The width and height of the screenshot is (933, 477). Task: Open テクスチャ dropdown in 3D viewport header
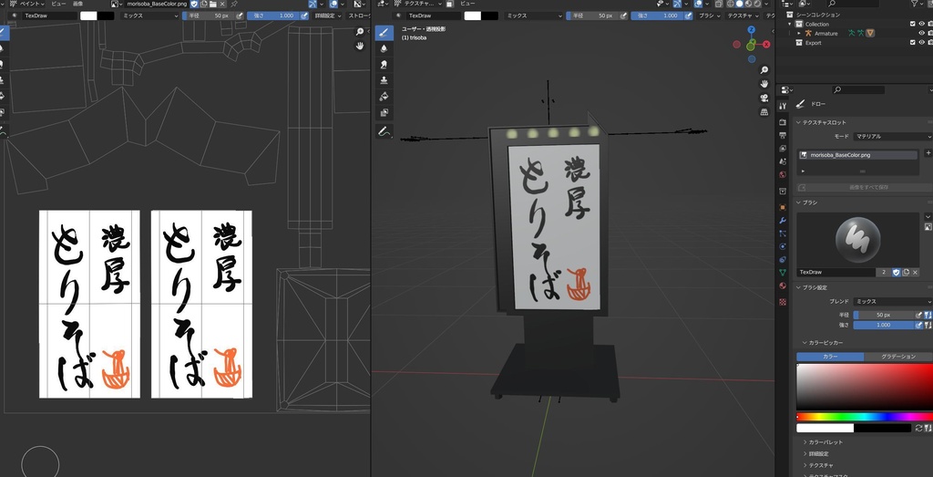coord(742,16)
